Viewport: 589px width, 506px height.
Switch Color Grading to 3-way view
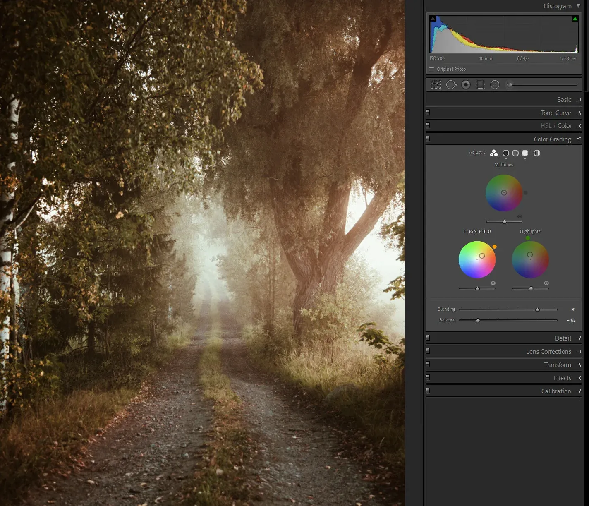[x=494, y=153]
